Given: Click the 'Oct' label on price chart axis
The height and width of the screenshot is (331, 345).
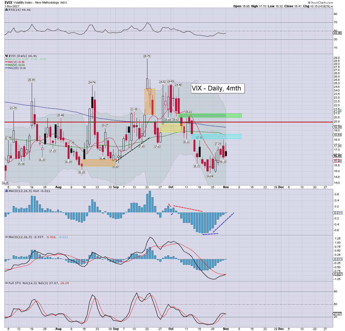Looking at the screenshot, I should tap(171, 187).
